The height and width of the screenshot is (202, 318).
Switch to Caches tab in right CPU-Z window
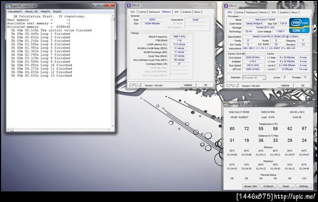point(240,12)
